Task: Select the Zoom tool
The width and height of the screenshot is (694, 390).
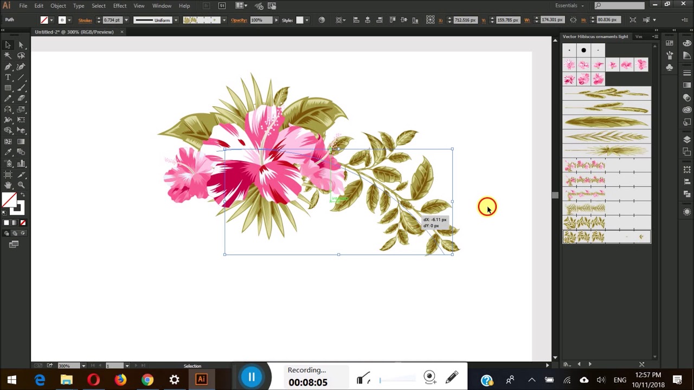Action: tap(21, 185)
